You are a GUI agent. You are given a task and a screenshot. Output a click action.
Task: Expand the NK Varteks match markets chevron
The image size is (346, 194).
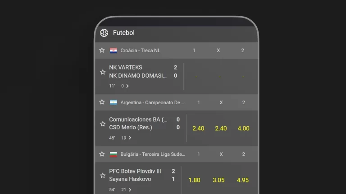coord(127,86)
